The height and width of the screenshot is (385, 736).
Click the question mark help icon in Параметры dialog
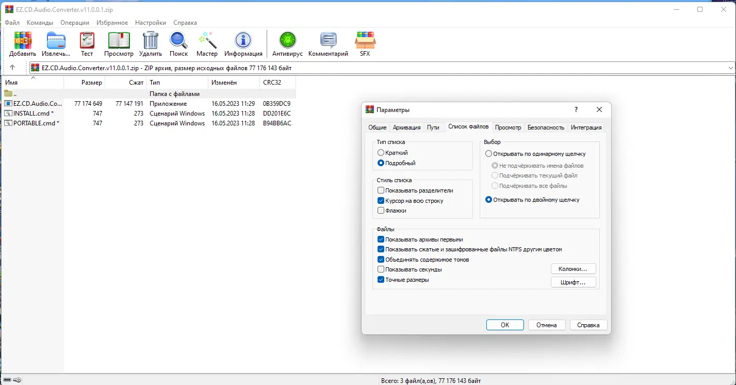576,109
